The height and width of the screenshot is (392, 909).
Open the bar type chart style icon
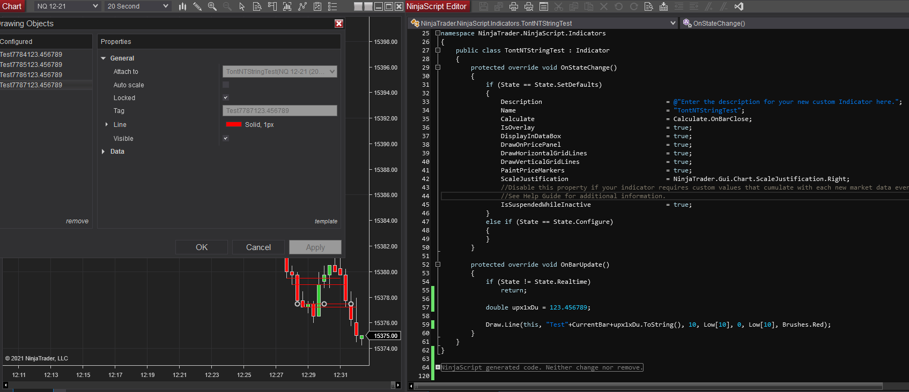[182, 6]
